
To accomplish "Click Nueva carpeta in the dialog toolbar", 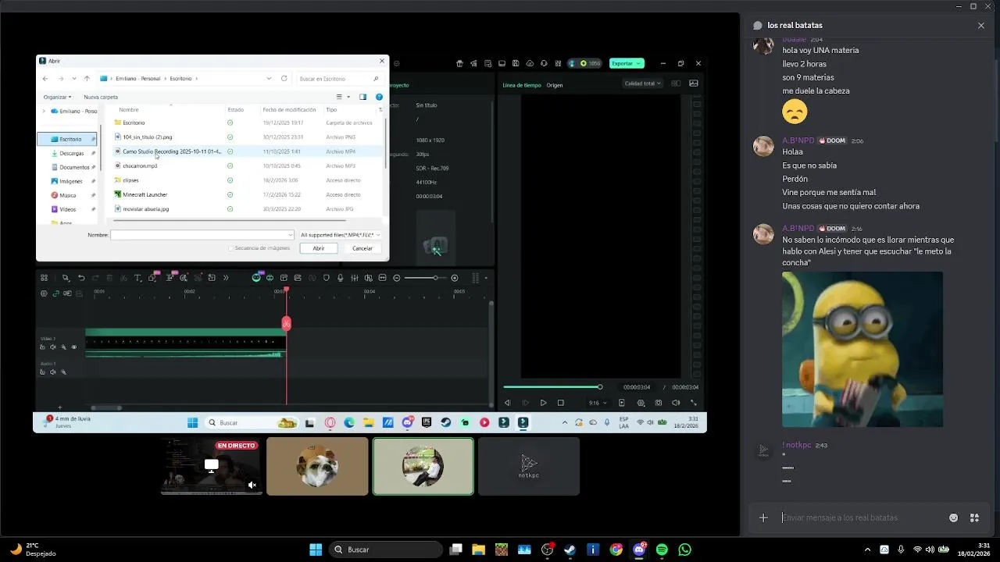I will tap(101, 97).
